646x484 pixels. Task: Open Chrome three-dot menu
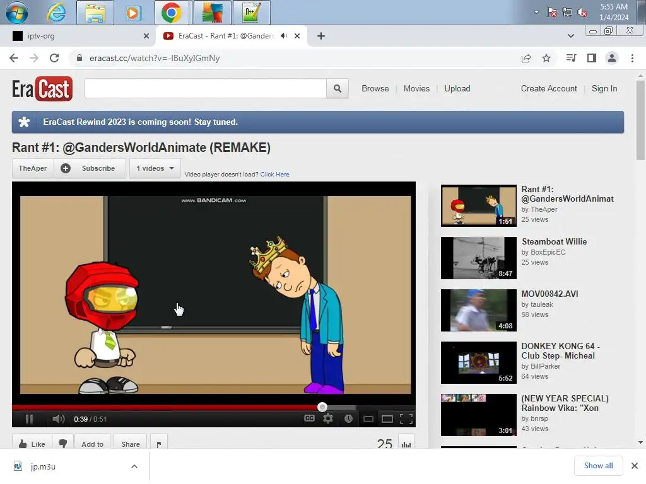pos(632,58)
